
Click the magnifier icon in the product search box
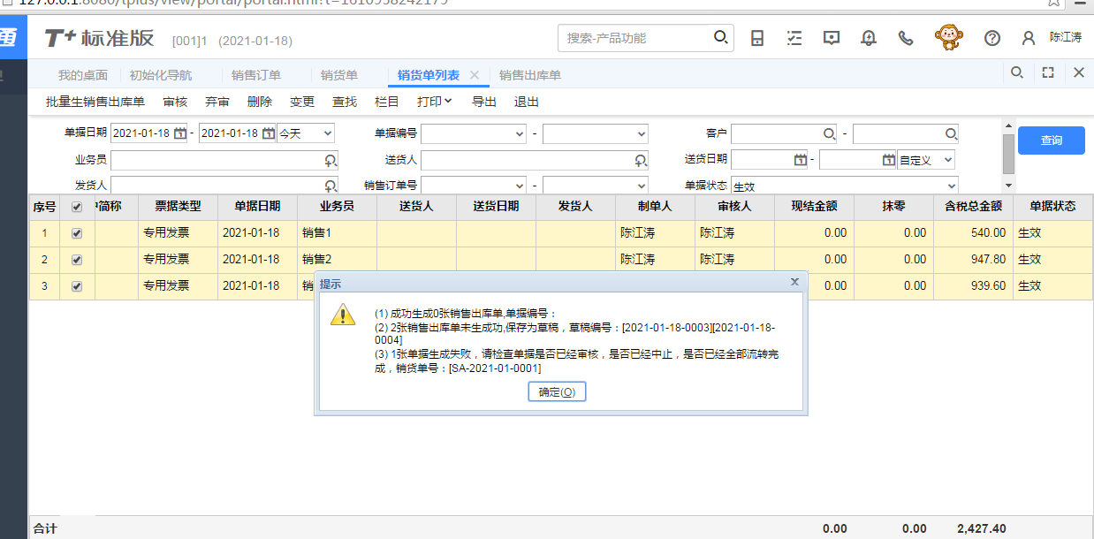point(721,38)
